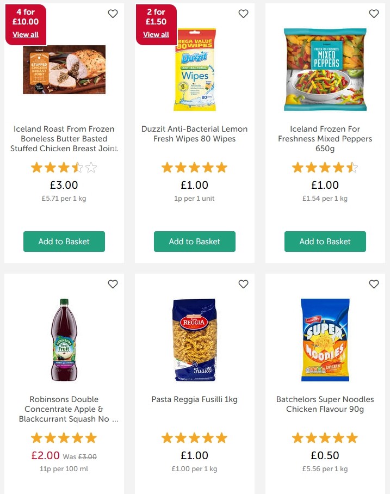
Task: Open Pasta Reggia Fusilli 1kg title link
Action: [195, 399]
